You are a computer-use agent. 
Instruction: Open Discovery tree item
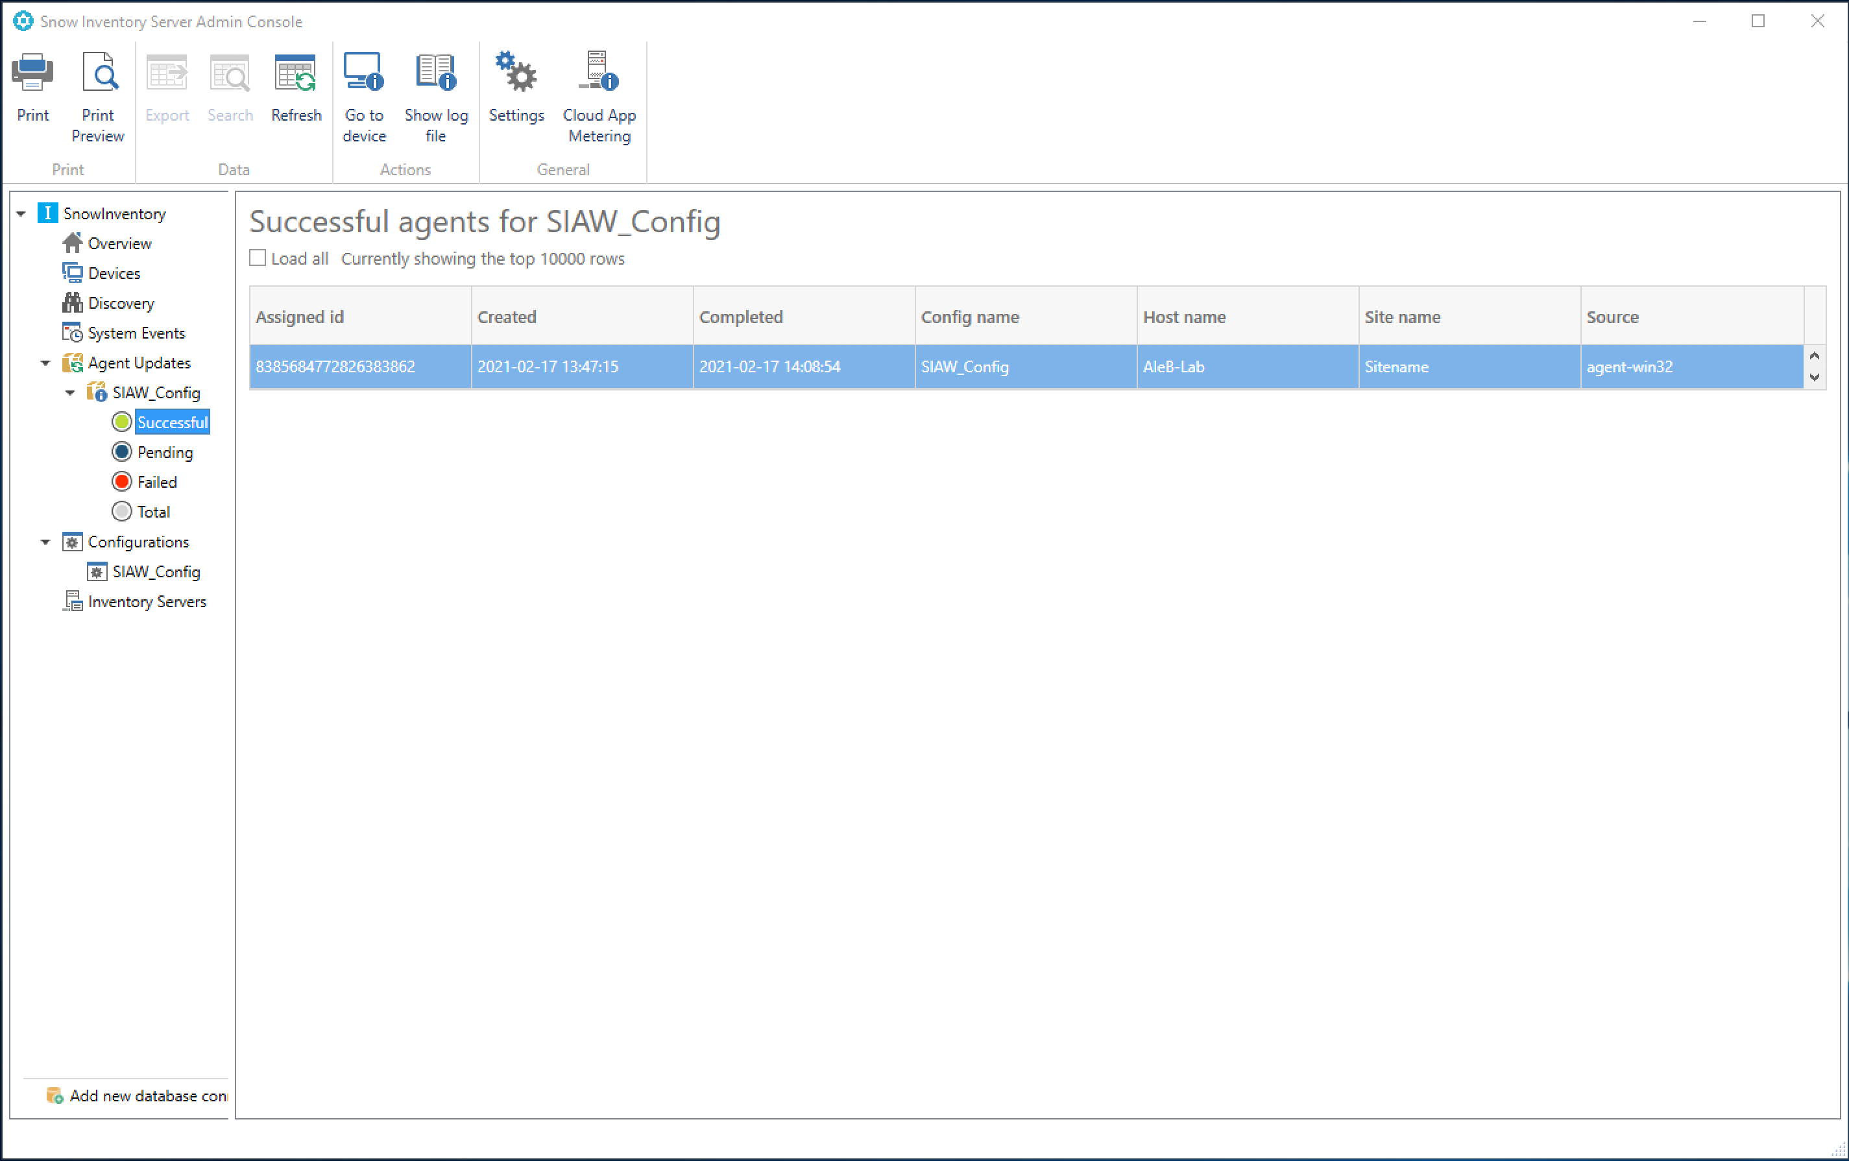click(121, 304)
